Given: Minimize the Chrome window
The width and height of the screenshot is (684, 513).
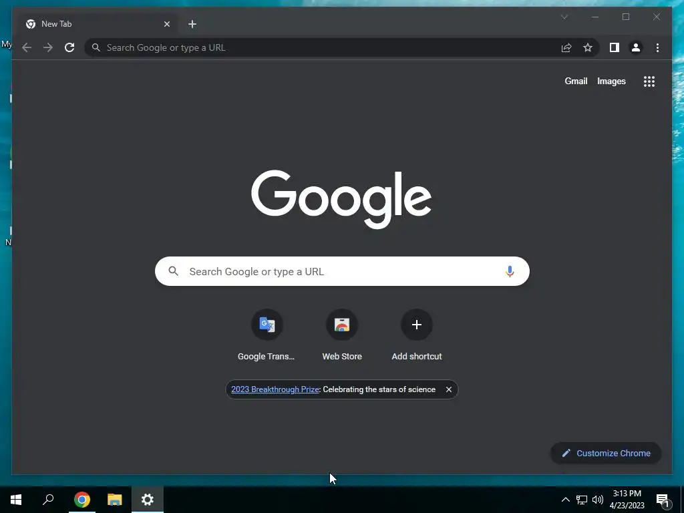Looking at the screenshot, I should click(595, 17).
